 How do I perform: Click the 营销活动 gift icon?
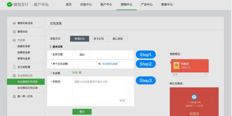(14, 32)
